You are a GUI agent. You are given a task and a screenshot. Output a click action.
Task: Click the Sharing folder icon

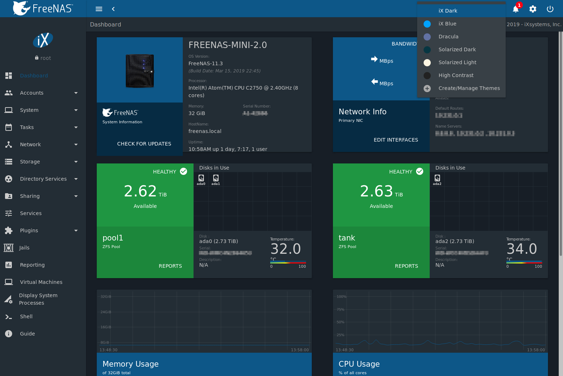click(x=9, y=196)
